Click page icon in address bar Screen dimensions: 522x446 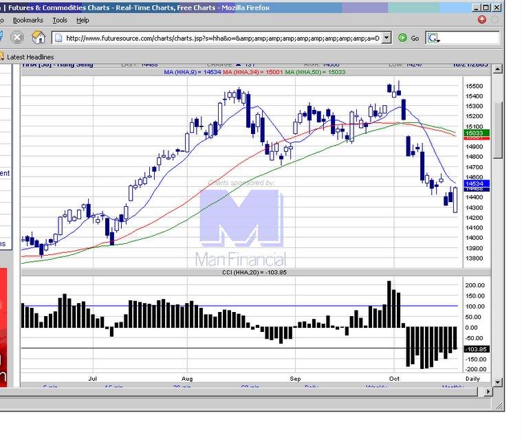point(58,38)
